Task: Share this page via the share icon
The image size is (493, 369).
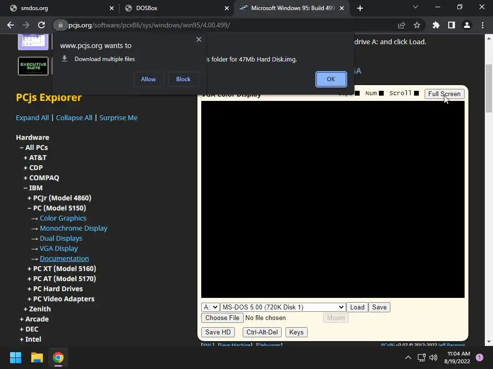Action: 402,25
